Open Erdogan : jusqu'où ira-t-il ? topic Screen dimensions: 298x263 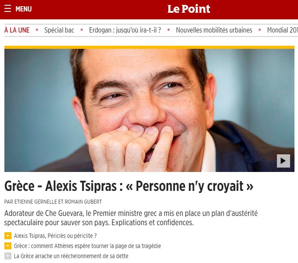125,30
